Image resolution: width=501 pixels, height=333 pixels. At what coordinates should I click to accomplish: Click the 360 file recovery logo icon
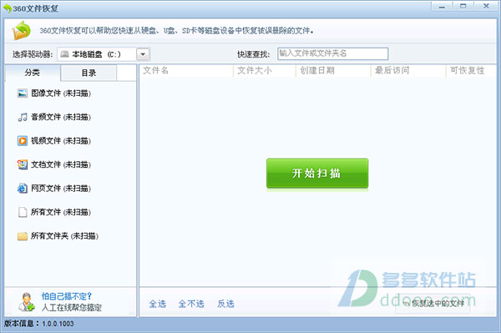point(21,31)
